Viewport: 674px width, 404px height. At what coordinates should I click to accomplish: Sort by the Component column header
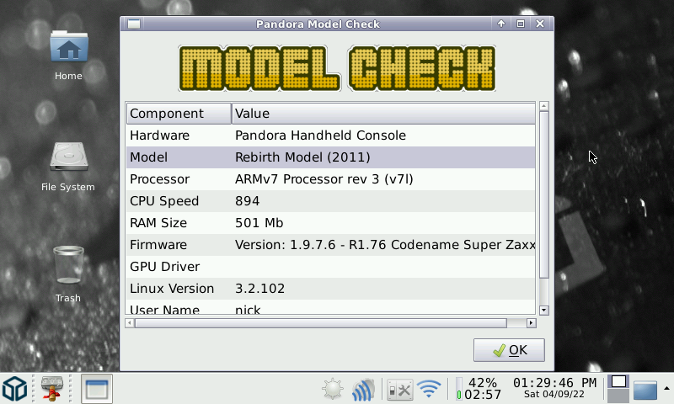[x=179, y=113]
